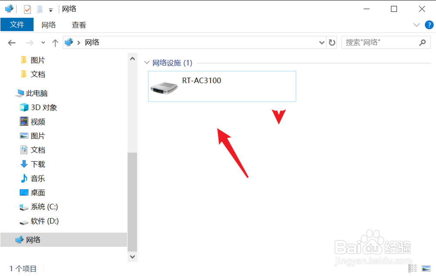Open the 文件 menu tab
This screenshot has height=276, width=436.
[17, 25]
